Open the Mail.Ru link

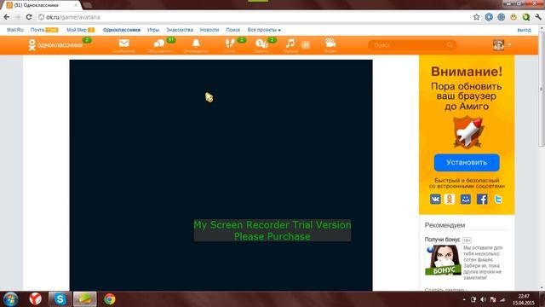(x=15, y=30)
